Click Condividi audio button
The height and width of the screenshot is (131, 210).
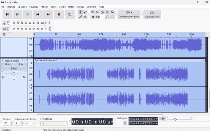tap(152, 14)
